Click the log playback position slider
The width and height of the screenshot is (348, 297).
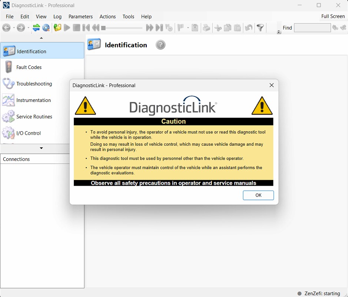click(122, 28)
